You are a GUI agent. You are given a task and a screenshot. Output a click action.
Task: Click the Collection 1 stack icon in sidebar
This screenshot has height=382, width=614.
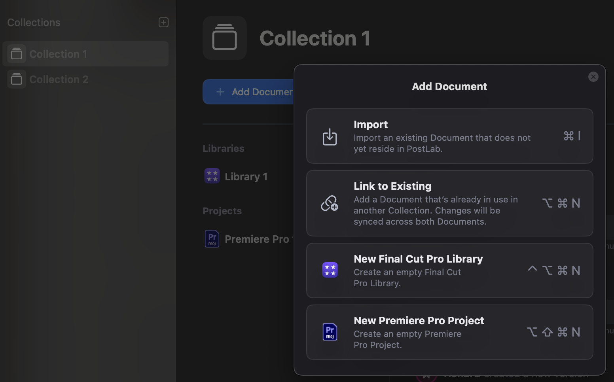[x=17, y=54]
